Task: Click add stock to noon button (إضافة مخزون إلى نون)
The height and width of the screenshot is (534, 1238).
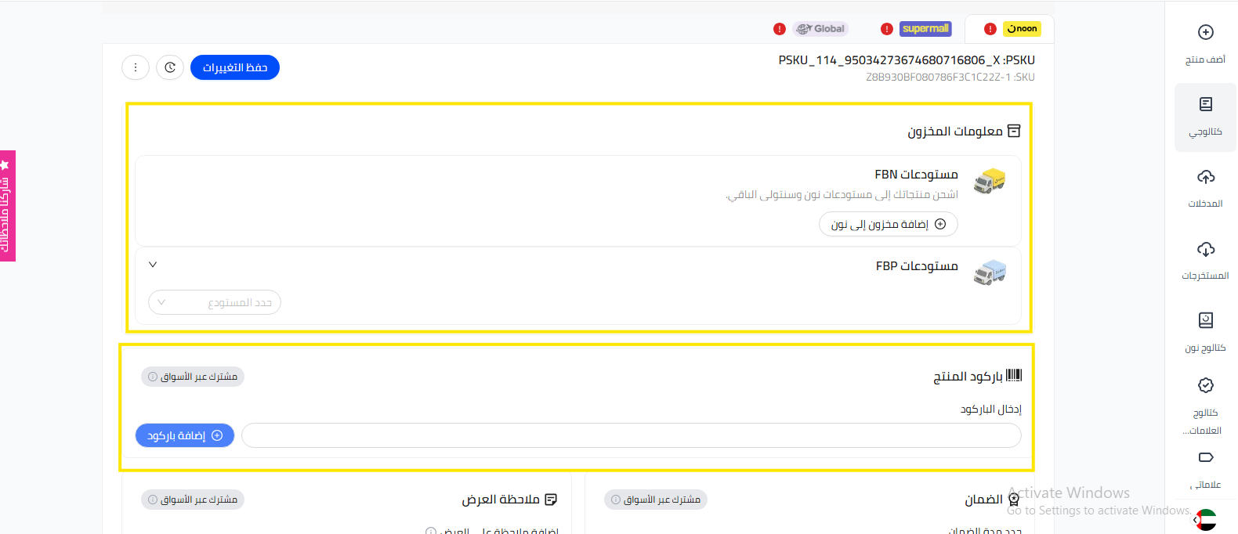Action: pyautogui.click(x=889, y=224)
